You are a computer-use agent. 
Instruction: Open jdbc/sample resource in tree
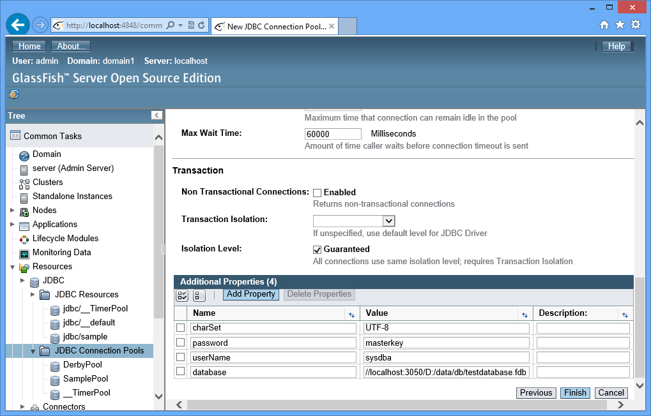[x=85, y=336]
